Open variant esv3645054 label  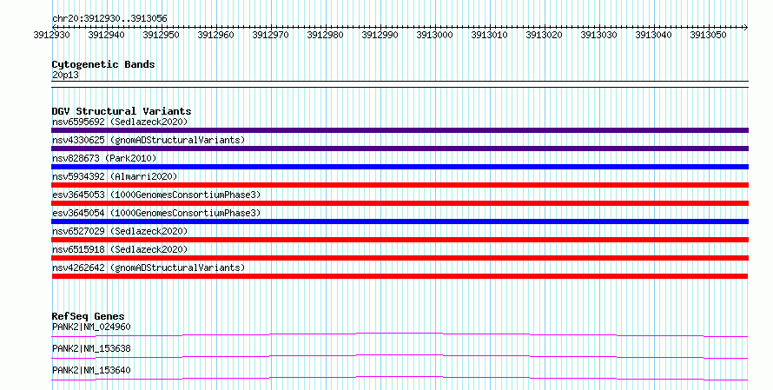(x=156, y=213)
